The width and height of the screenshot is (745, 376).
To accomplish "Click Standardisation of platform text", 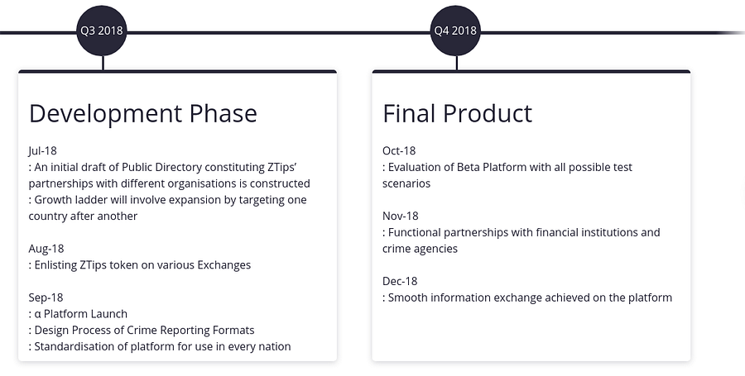I will click(160, 346).
